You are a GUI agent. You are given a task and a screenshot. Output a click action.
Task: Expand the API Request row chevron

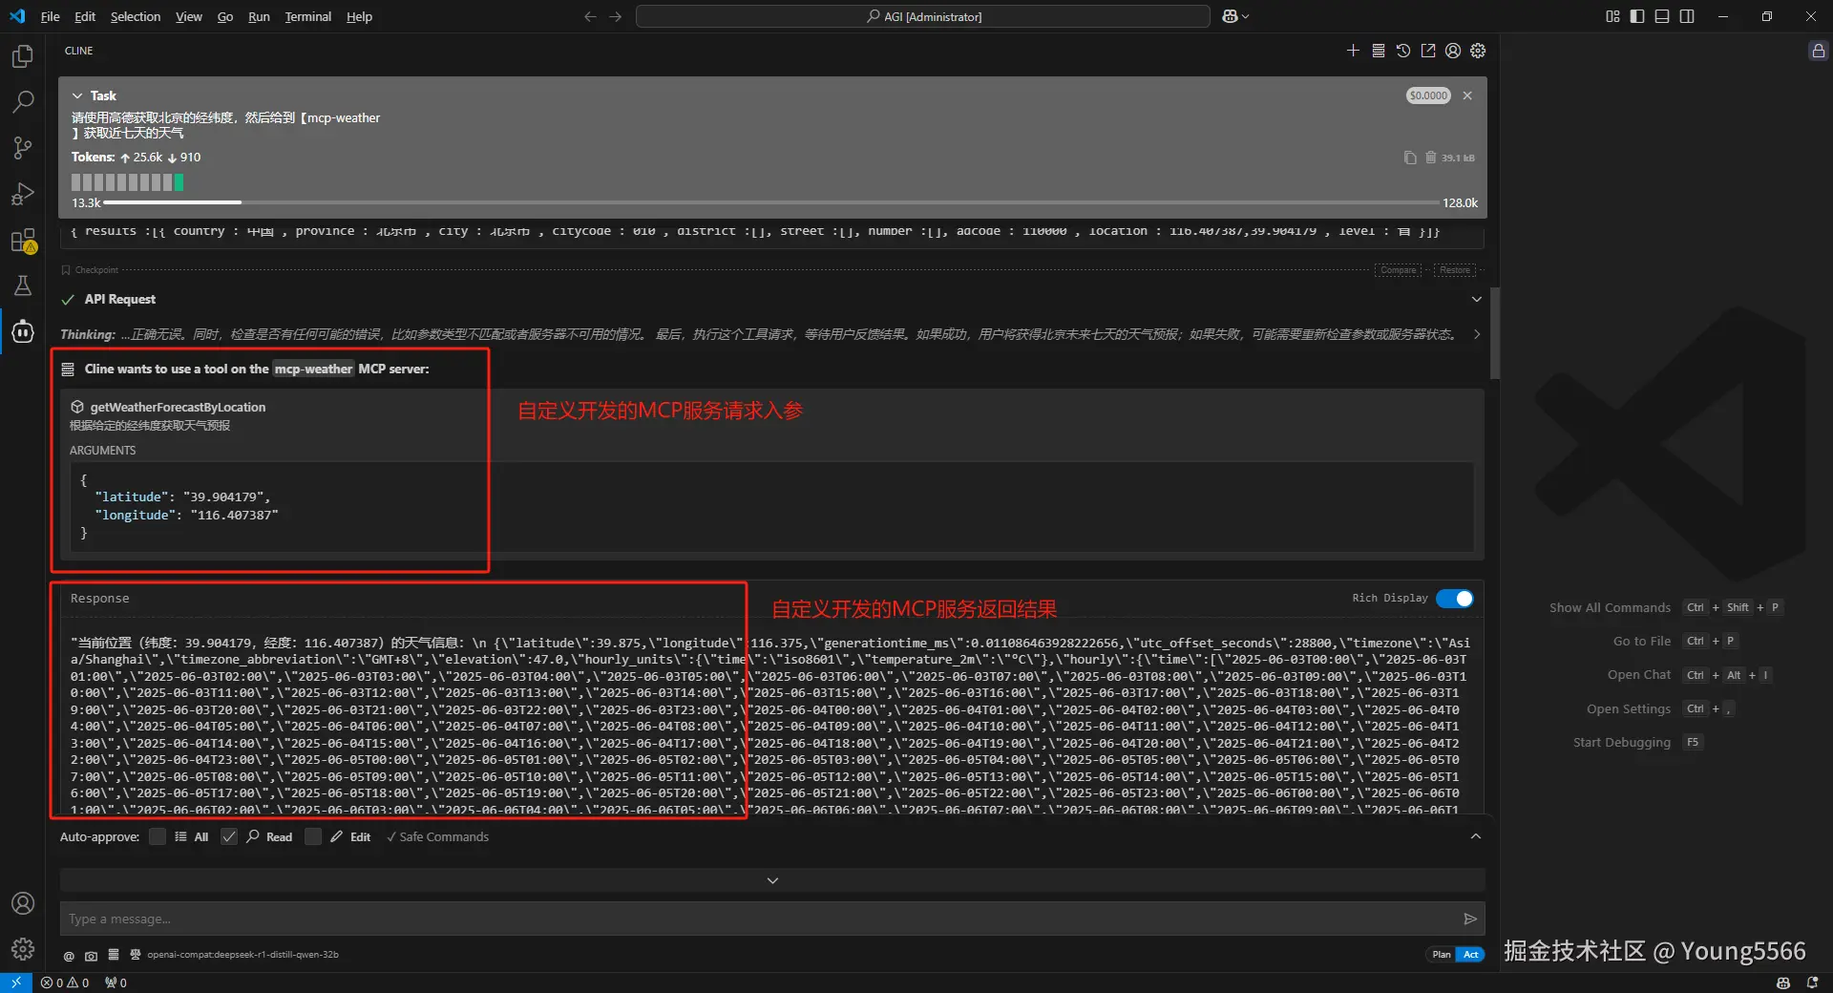coord(1477,299)
